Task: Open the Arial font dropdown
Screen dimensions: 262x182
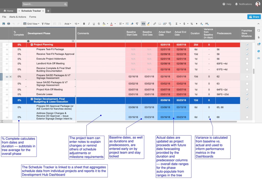Action: 68,24
